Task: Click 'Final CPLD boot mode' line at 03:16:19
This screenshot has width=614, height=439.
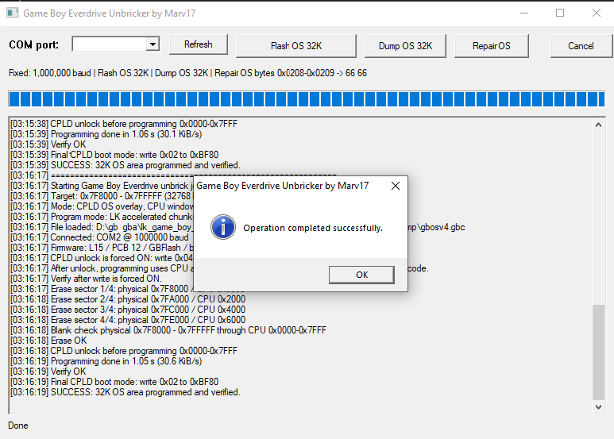Action: coord(114,382)
